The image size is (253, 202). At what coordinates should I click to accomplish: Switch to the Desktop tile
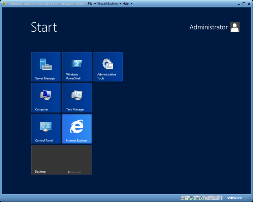point(61,160)
